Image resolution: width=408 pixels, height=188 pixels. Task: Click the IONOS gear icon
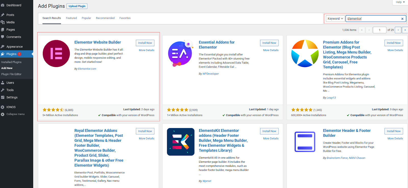point(3,107)
